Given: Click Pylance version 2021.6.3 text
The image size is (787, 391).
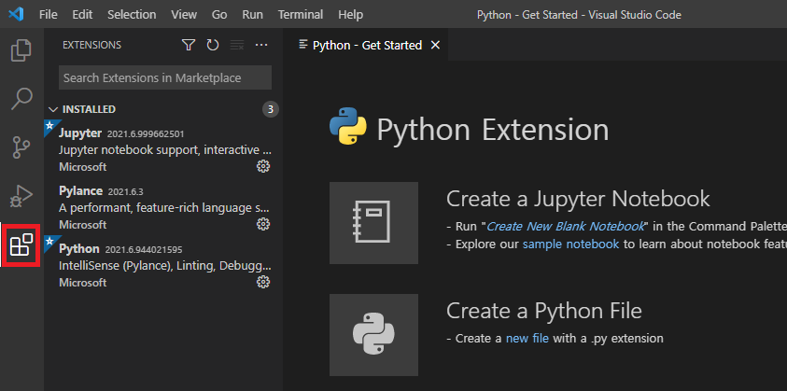Looking at the screenshot, I should coord(125,191).
